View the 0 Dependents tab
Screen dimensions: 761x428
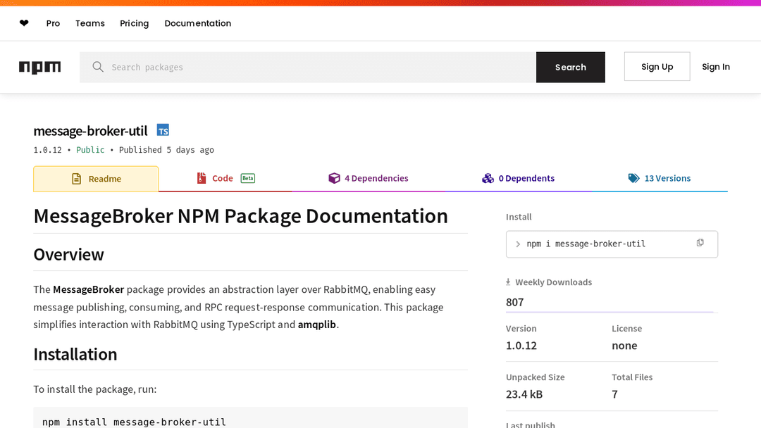[518, 179]
